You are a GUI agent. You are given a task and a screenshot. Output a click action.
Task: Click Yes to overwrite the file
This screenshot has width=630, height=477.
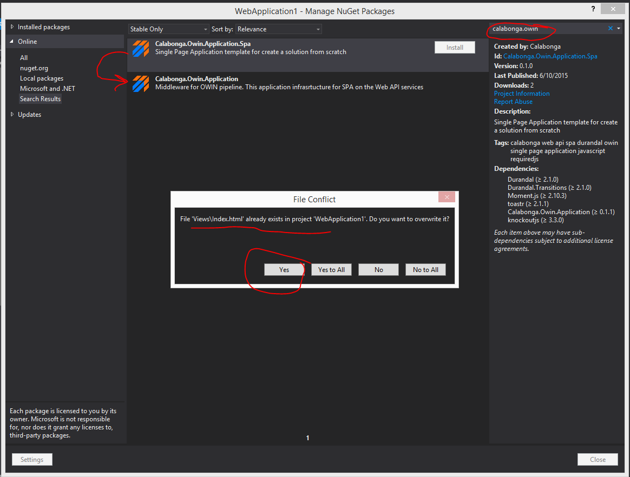pos(284,270)
